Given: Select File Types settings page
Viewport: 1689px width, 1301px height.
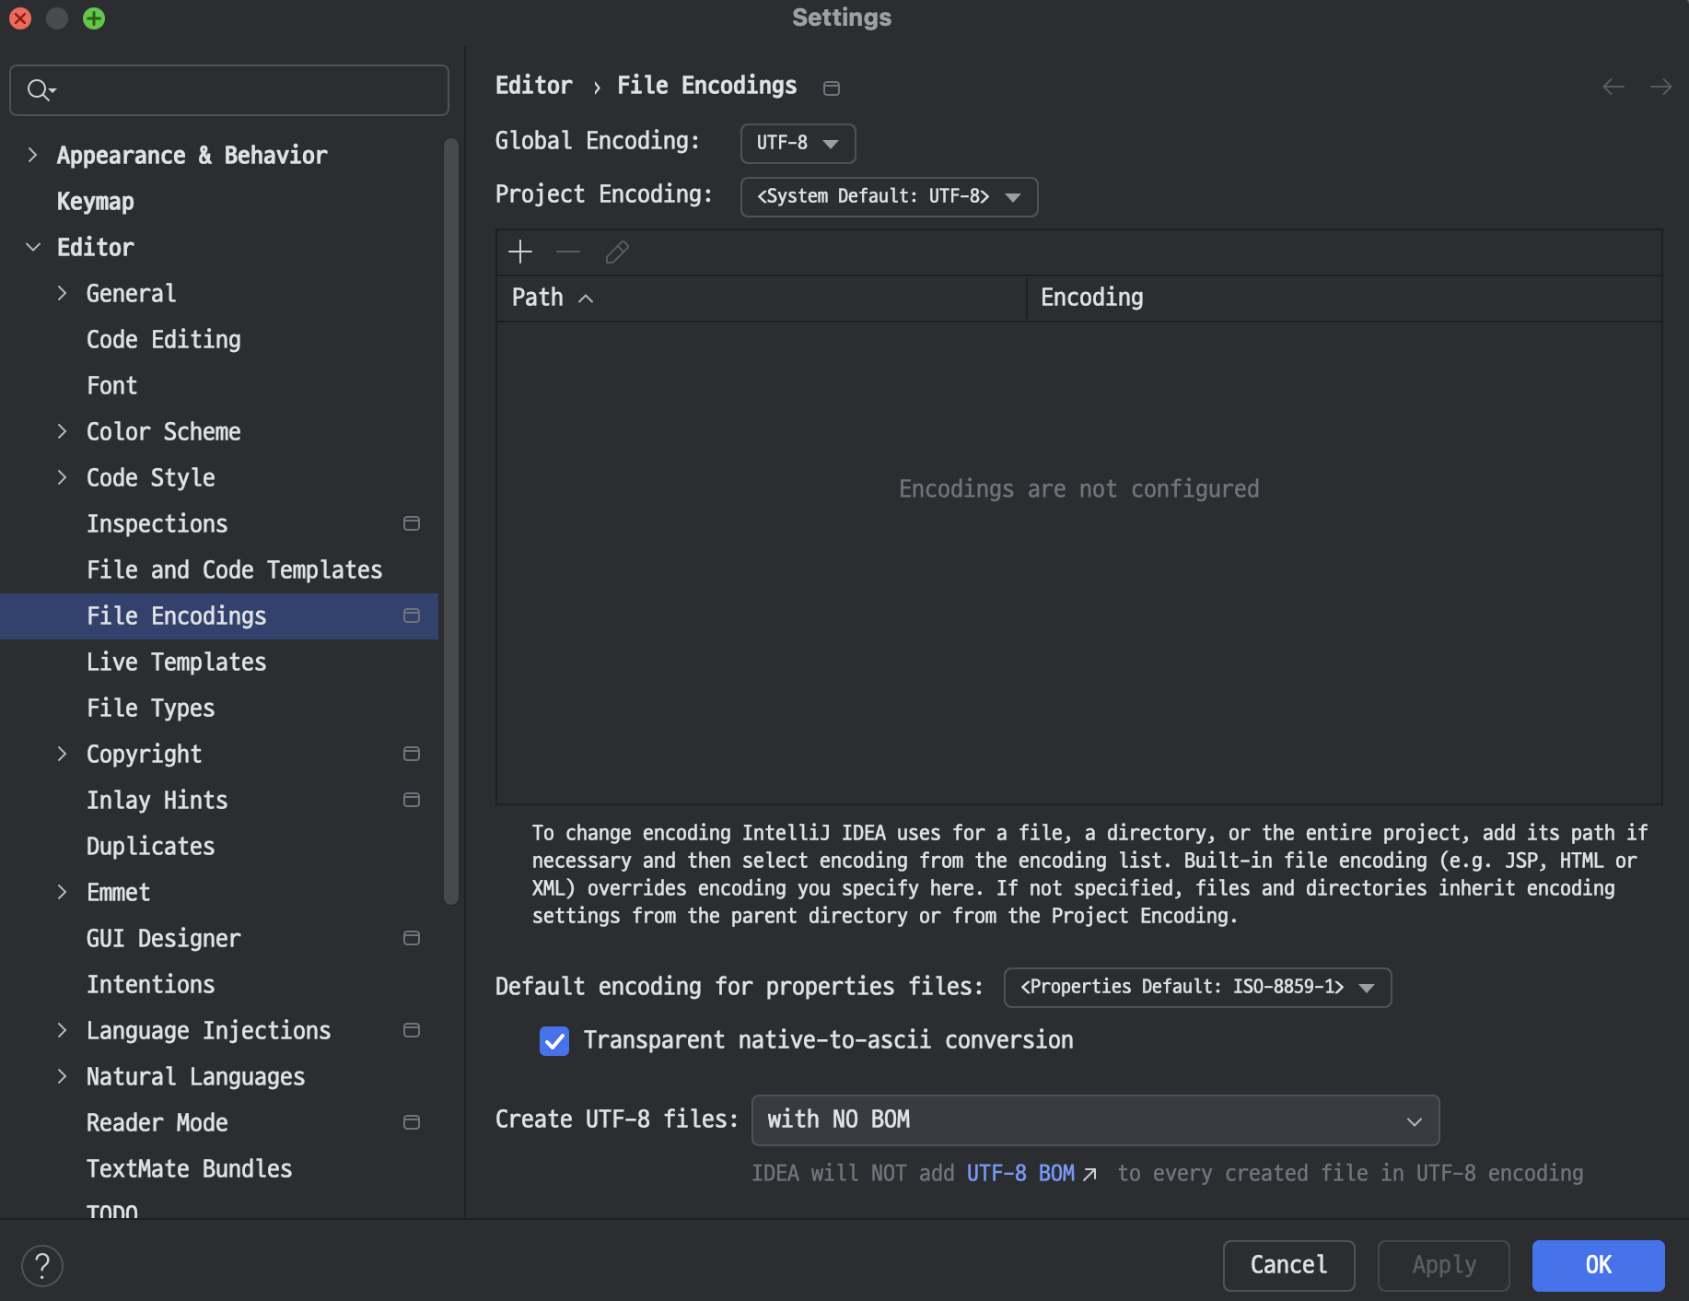Looking at the screenshot, I should tap(150, 708).
